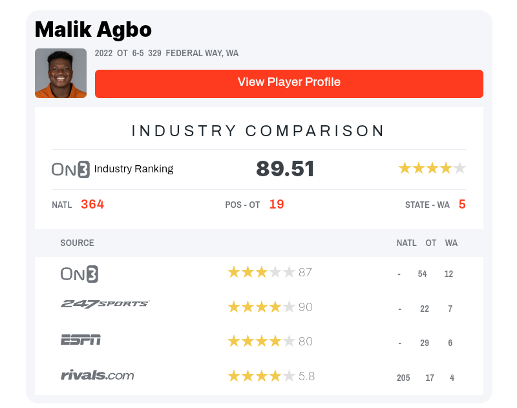Click the Washington state rank 5
The height and width of the screenshot is (408, 517).
click(462, 205)
